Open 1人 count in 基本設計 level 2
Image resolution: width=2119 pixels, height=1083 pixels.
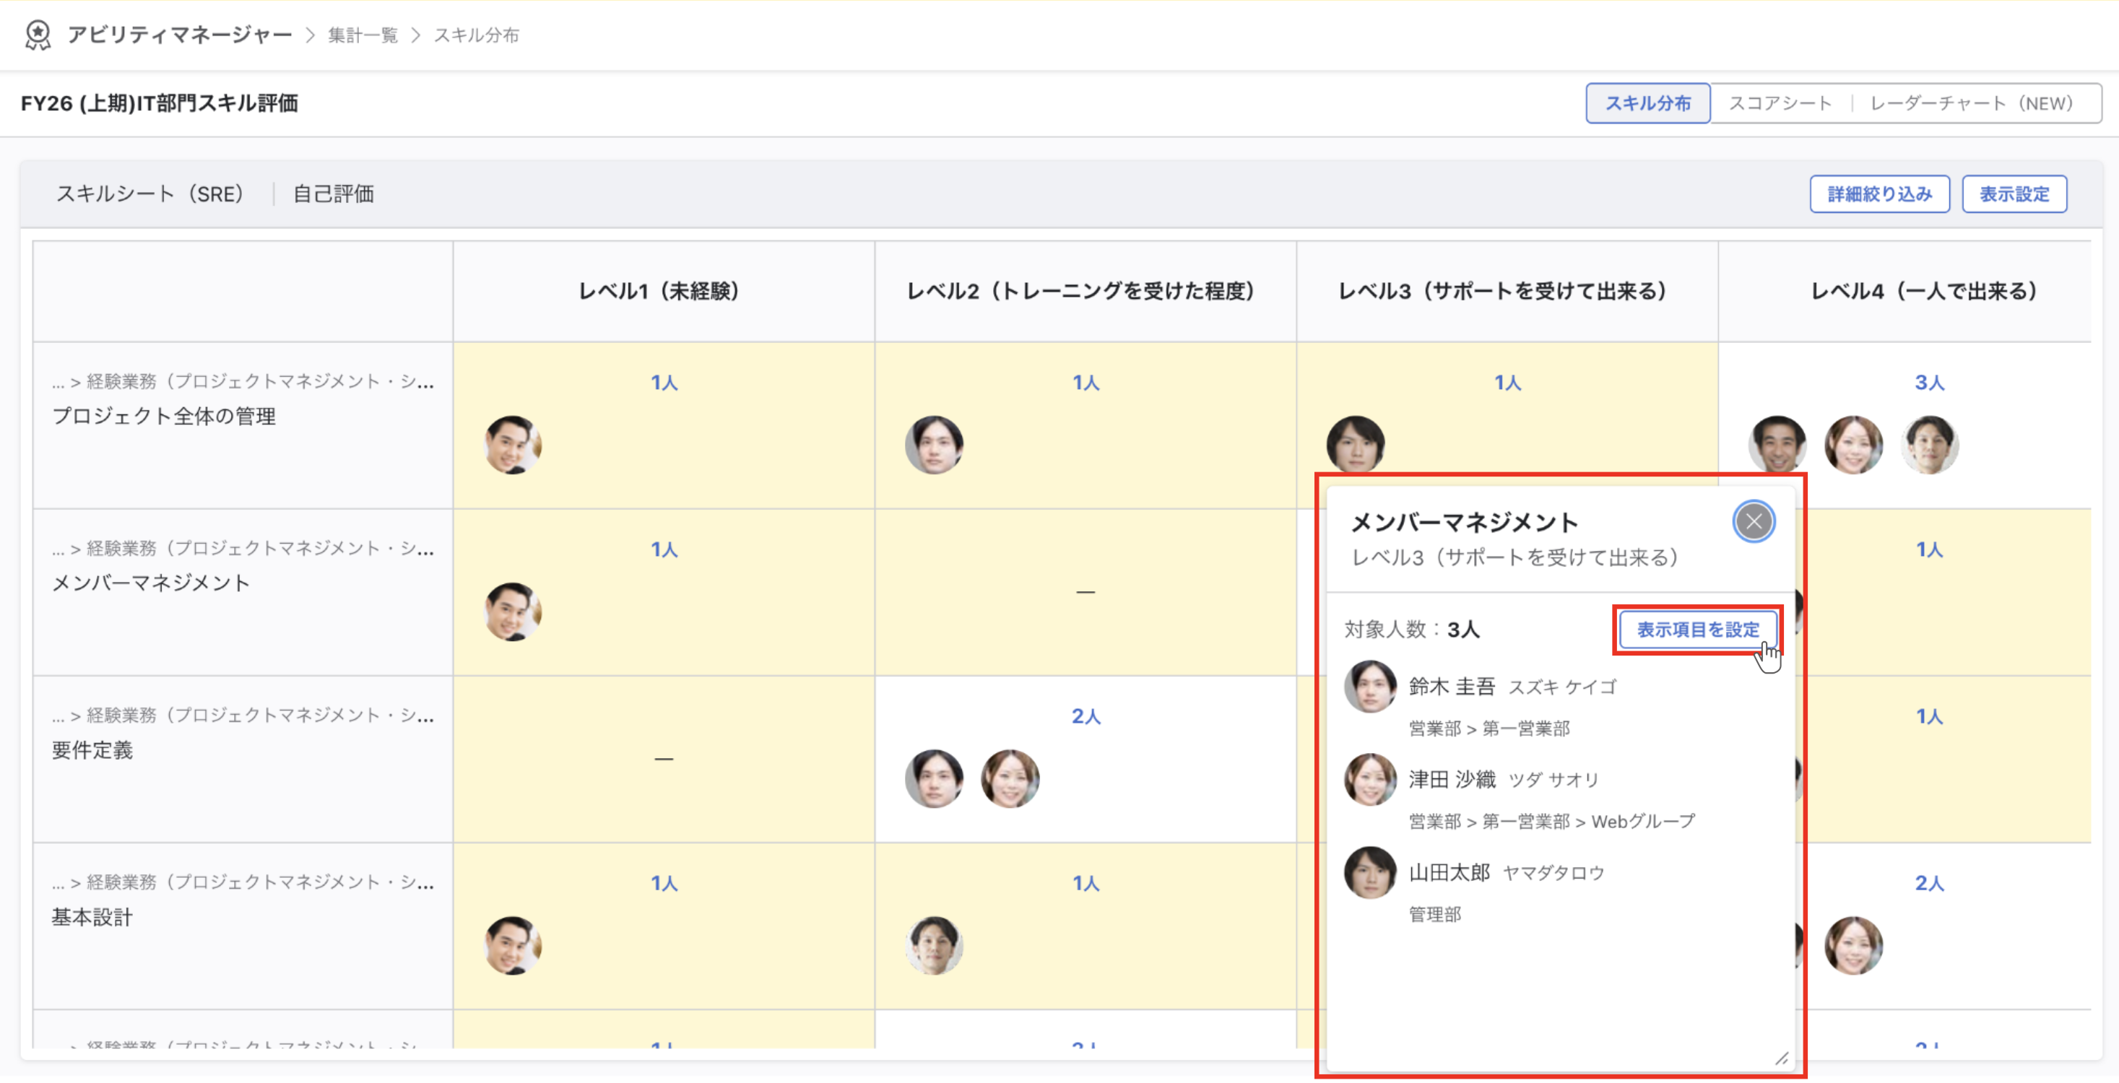tap(1085, 883)
